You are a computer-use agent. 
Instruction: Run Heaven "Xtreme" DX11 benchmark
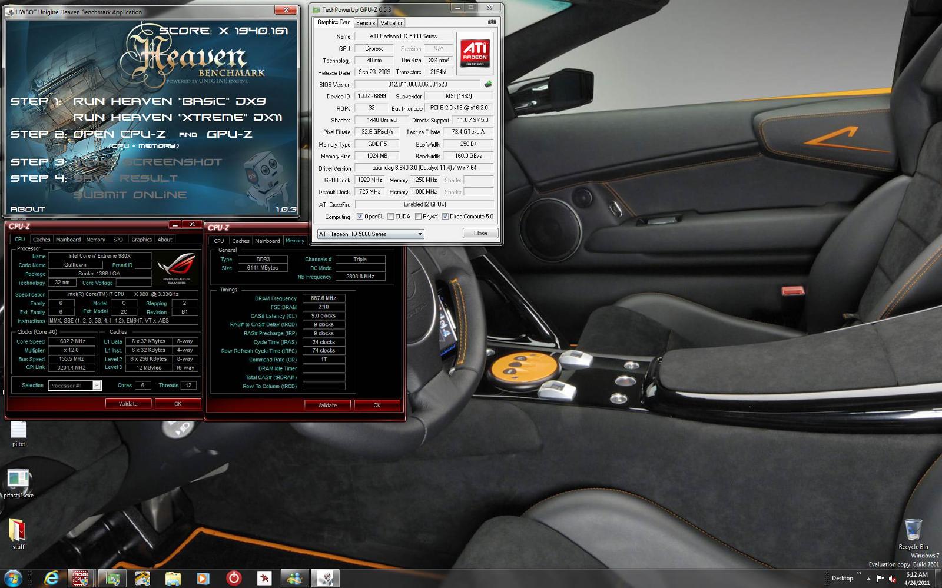point(178,118)
